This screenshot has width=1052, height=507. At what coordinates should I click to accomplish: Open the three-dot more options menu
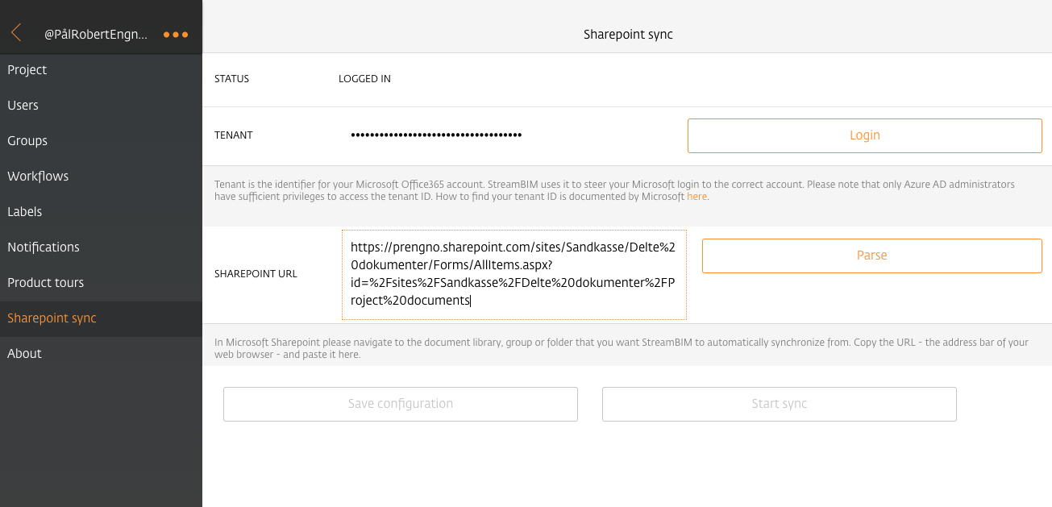(175, 35)
